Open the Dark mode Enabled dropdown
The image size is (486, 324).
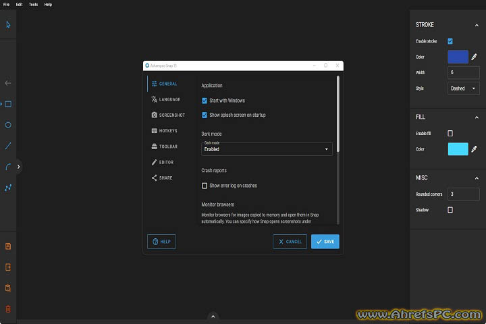point(267,149)
